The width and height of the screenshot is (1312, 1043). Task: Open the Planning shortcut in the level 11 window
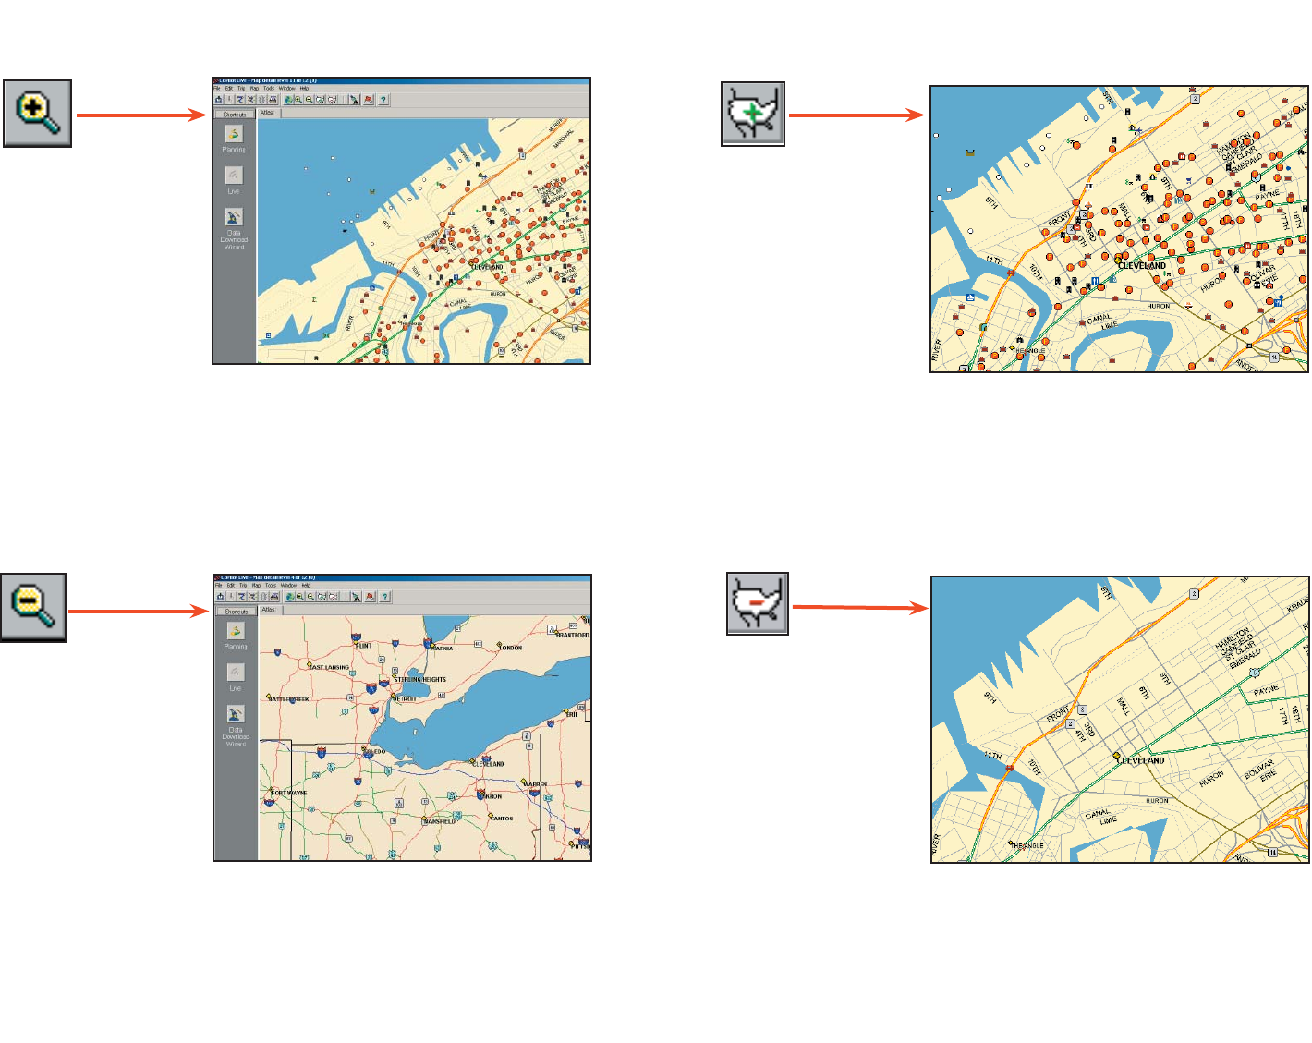pos(234,138)
